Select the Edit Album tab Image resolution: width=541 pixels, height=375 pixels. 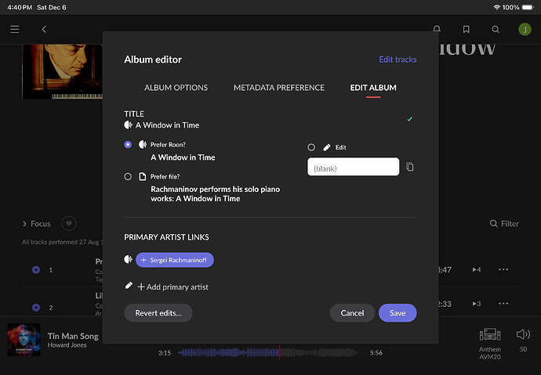click(x=373, y=88)
